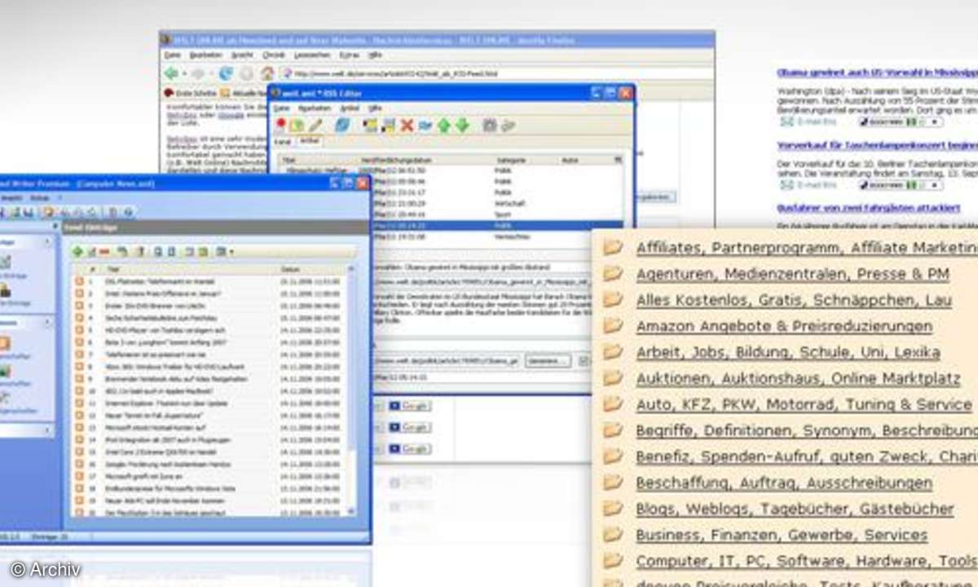Click the green document icon in RSS Editor toolbar

pos(297,125)
